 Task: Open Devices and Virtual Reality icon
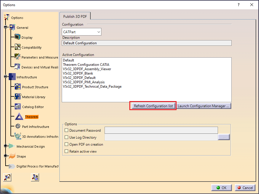(17, 67)
